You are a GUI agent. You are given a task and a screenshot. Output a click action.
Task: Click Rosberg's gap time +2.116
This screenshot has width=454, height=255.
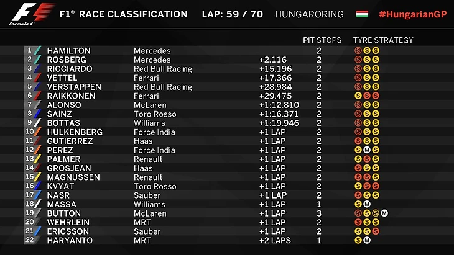pyautogui.click(x=273, y=60)
